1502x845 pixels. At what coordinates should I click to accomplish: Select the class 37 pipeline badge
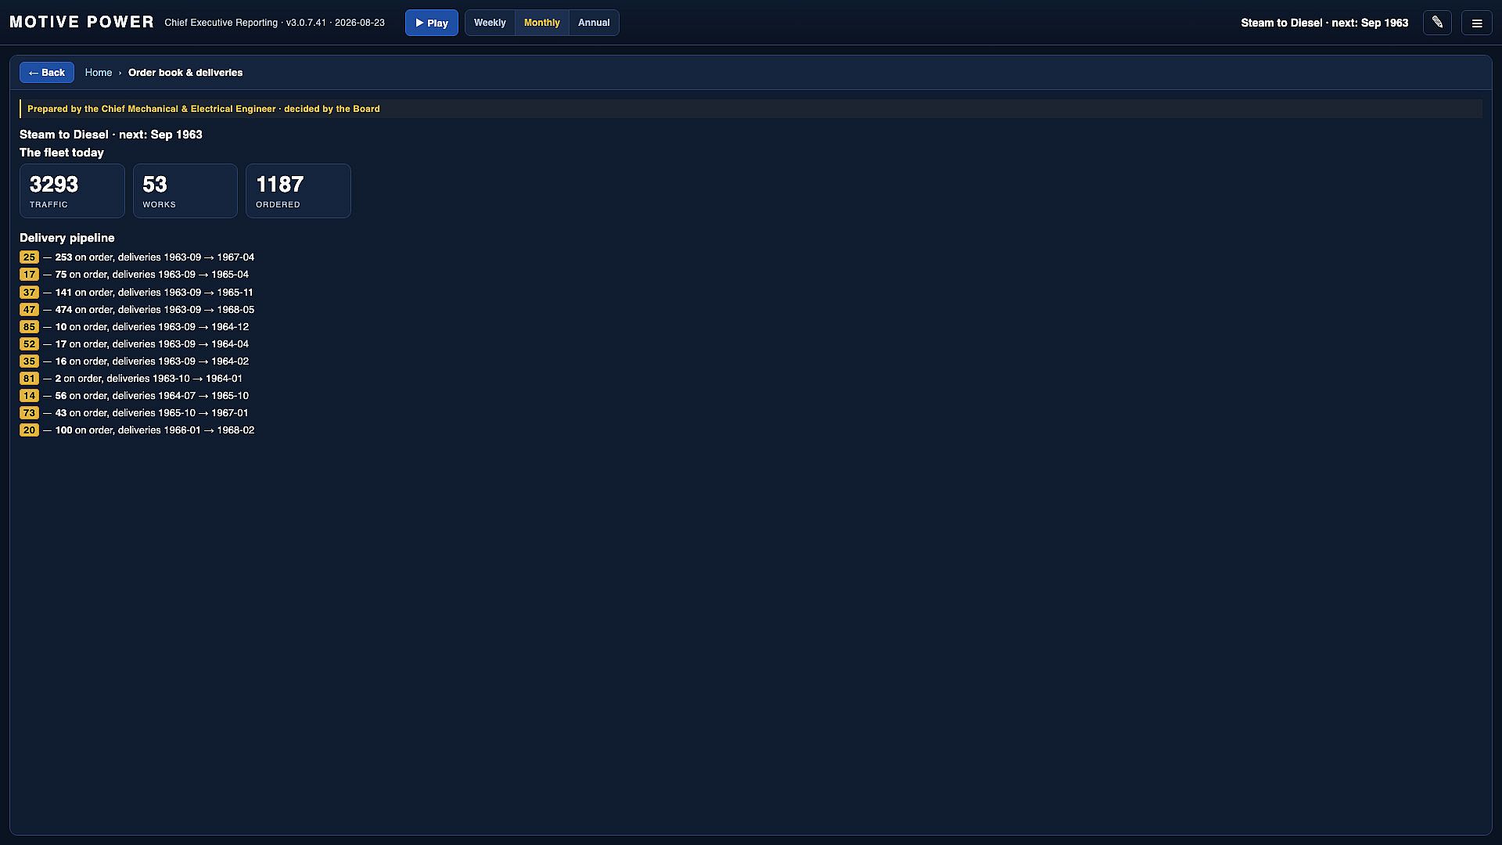coord(29,293)
